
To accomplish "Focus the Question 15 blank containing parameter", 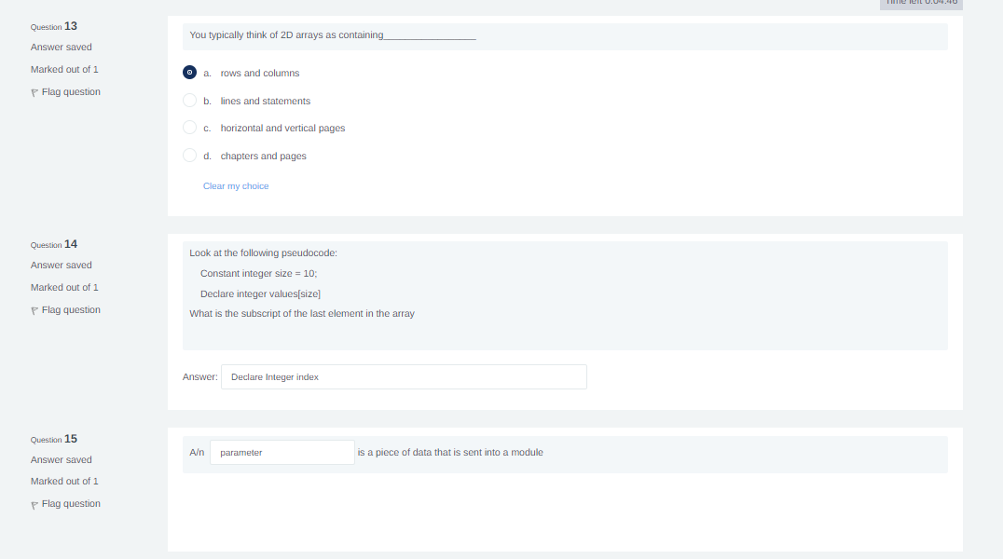I will click(x=282, y=452).
